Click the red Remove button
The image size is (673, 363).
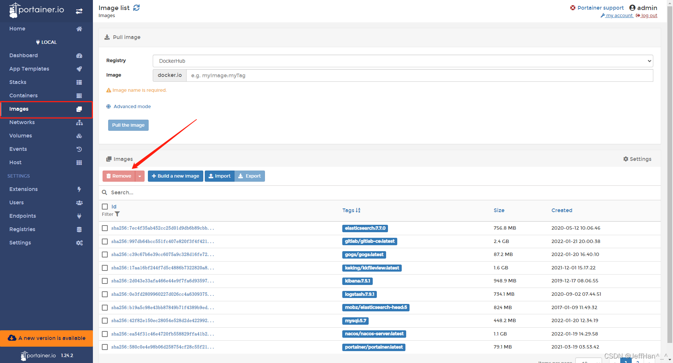(x=119, y=176)
